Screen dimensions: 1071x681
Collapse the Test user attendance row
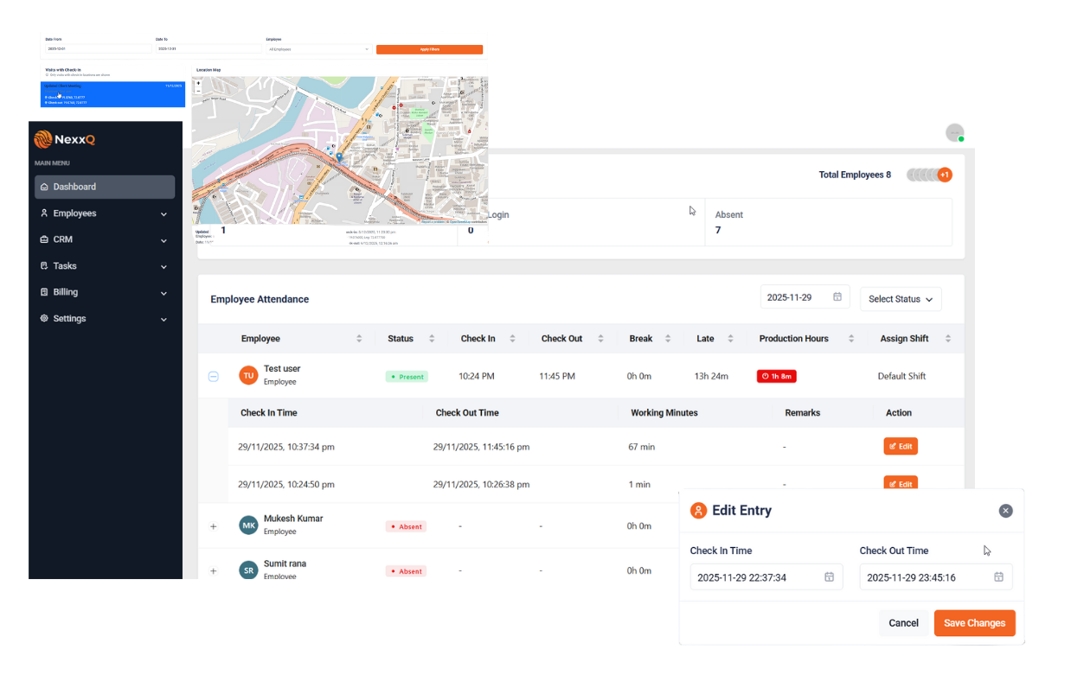point(214,376)
